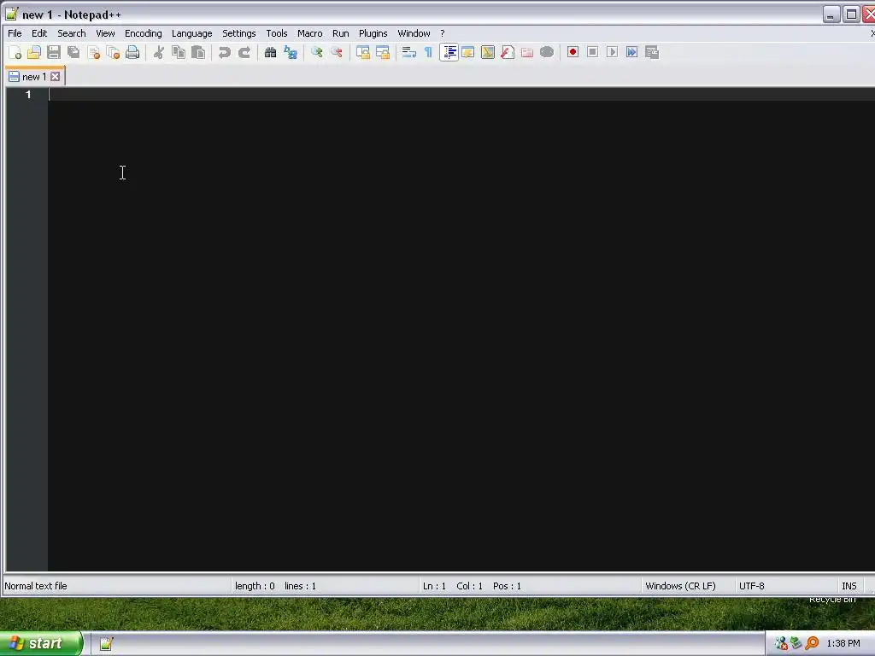The height and width of the screenshot is (656, 875).
Task: Click the Monitoring (tail -f) eye icon
Action: [x=547, y=52]
